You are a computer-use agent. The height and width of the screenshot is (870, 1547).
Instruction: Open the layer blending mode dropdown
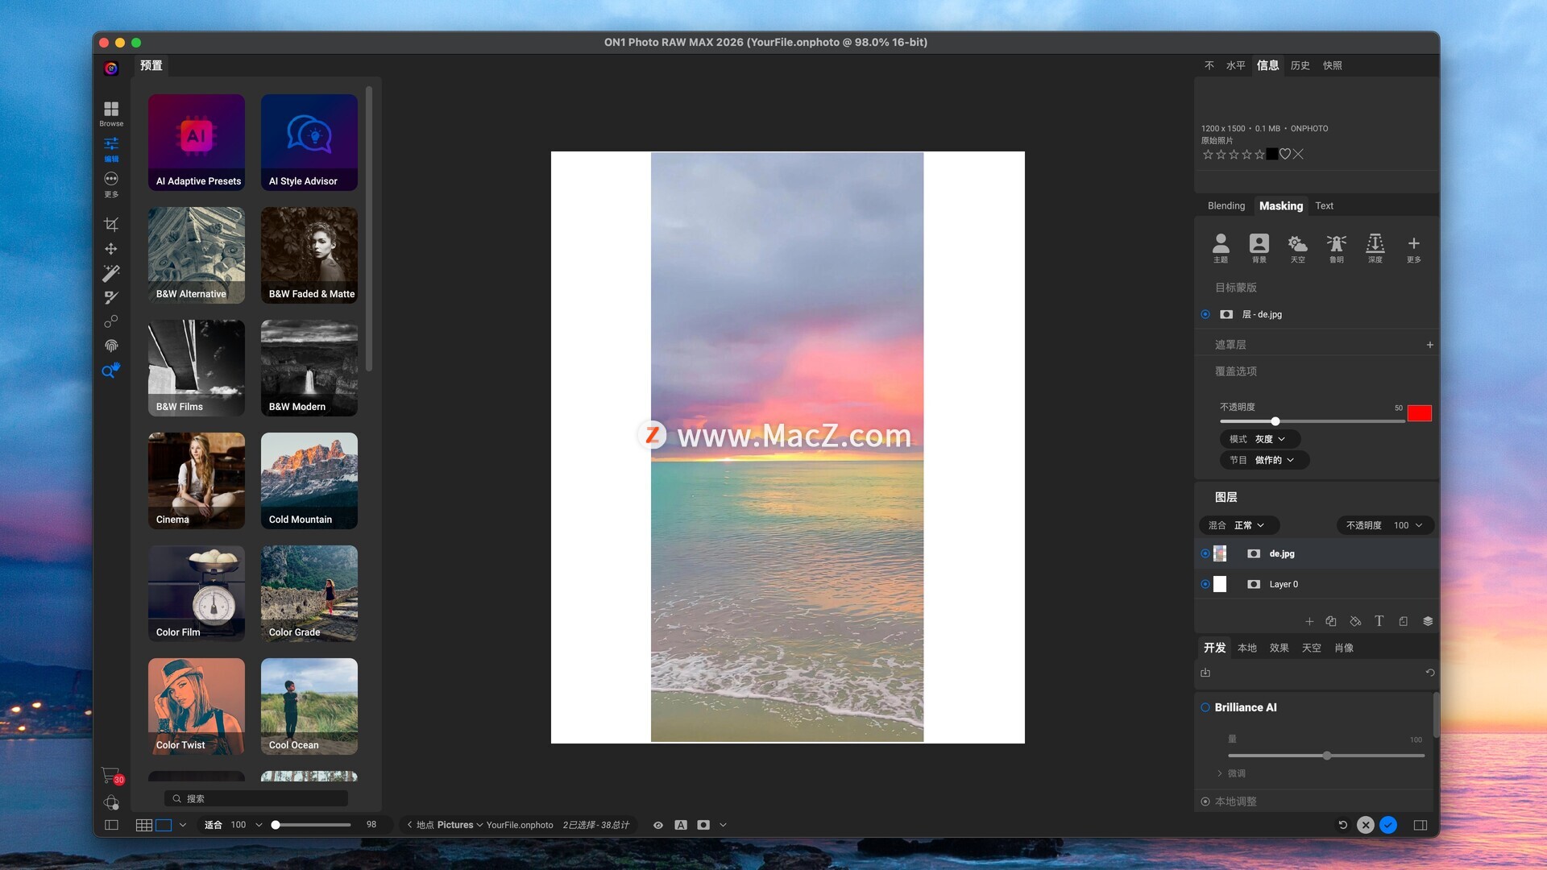coord(1239,525)
